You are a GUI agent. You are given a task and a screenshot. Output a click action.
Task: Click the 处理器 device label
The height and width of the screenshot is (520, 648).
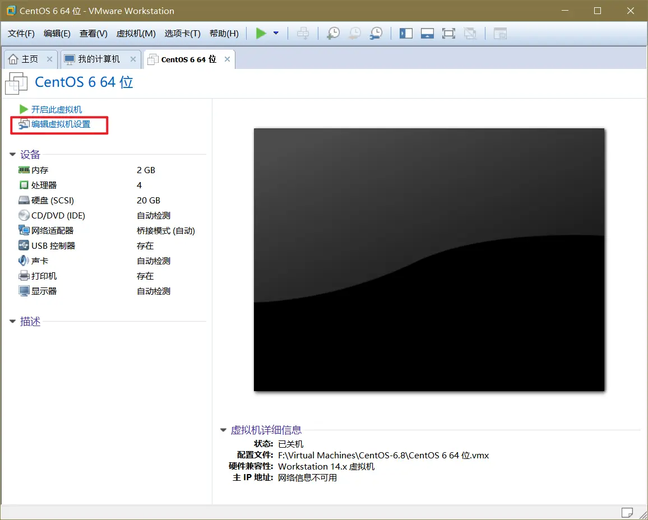(x=44, y=185)
